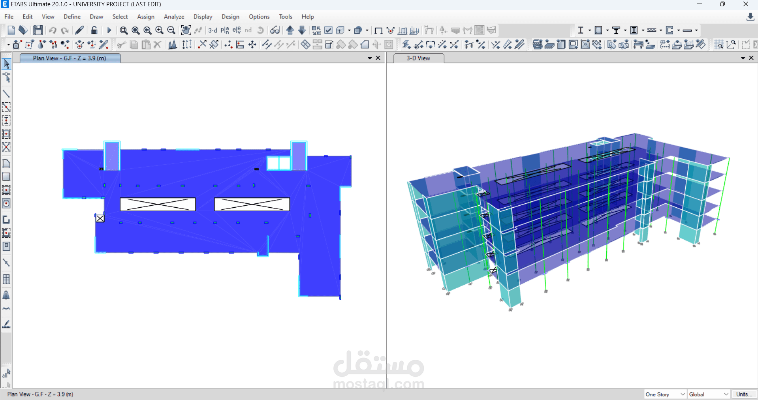
Task: Open the Design menu
Action: (x=230, y=17)
